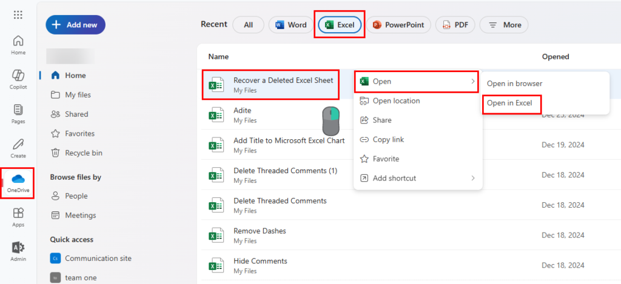
Task: Open OneDrive from the left rail
Action: (x=18, y=183)
